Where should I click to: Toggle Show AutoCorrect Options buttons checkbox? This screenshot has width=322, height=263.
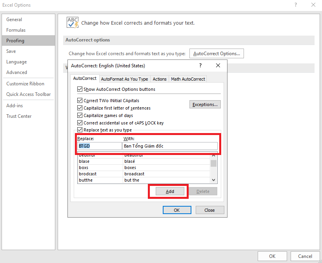(x=80, y=89)
